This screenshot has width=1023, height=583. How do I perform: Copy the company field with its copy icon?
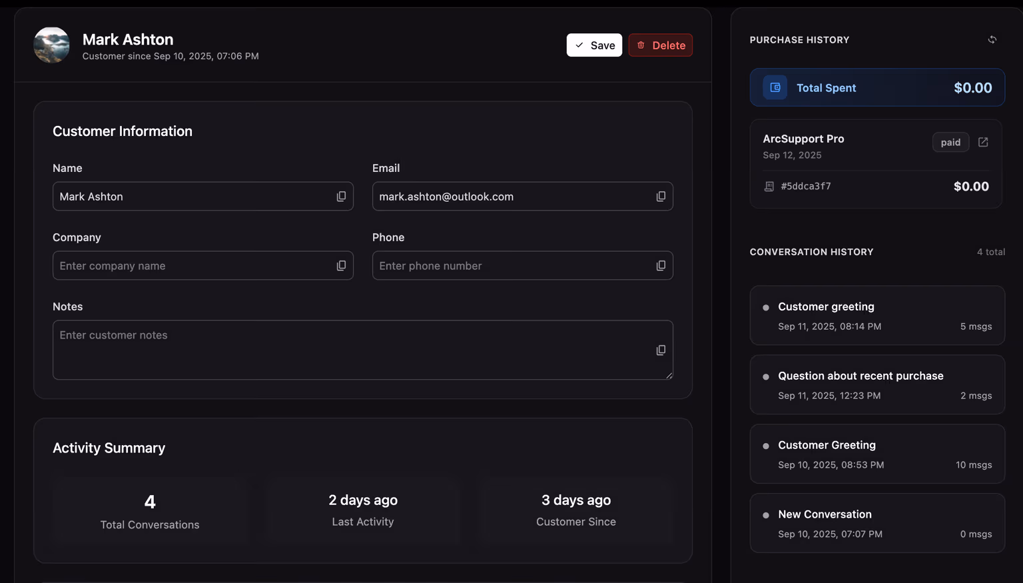[x=341, y=265]
